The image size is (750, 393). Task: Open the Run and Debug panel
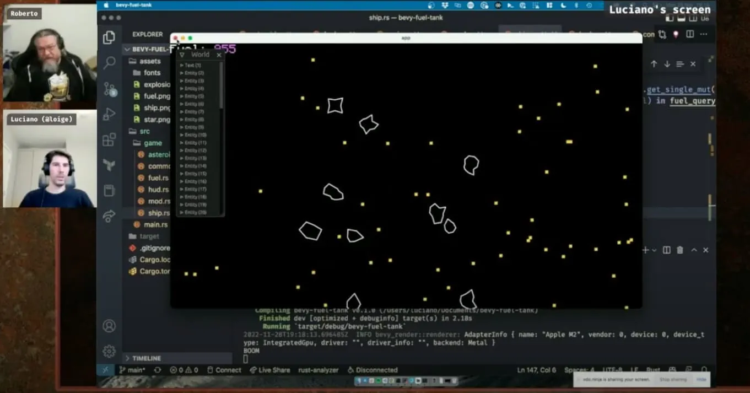point(109,114)
